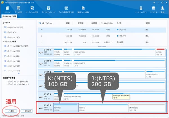This screenshot has width=169, height=118.
Task: Select the E:SATA 1(NTFS) 1.7 TB partition
Action: tap(119, 63)
